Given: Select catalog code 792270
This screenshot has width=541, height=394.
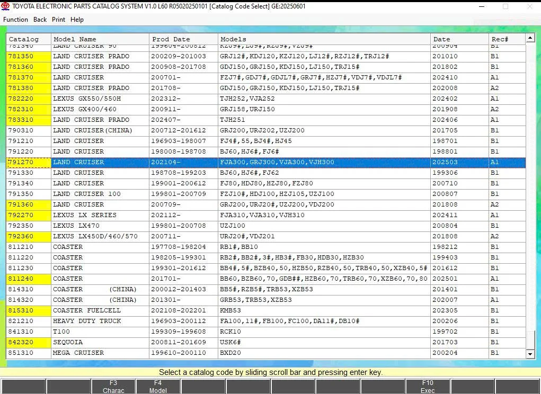Looking at the screenshot, I should 29,215.
